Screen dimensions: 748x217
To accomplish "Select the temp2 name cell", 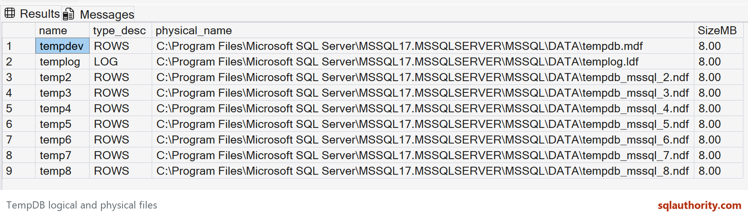I will tap(62, 77).
